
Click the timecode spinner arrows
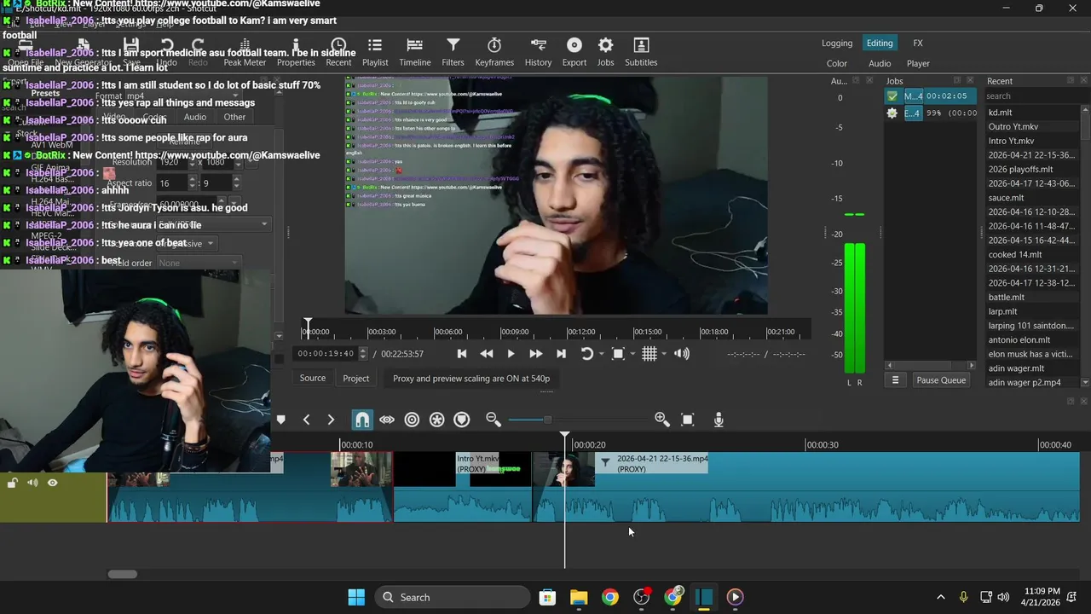(364, 353)
